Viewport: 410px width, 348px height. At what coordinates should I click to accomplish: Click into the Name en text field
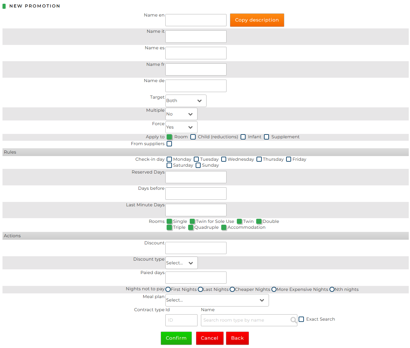point(196,20)
